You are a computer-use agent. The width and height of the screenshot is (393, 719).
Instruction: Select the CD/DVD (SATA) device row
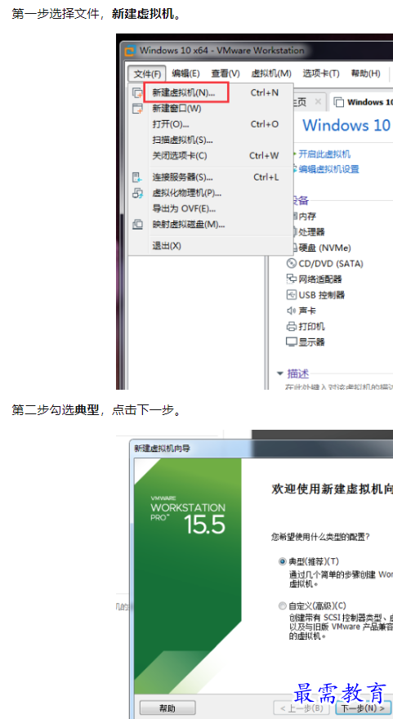point(324,264)
